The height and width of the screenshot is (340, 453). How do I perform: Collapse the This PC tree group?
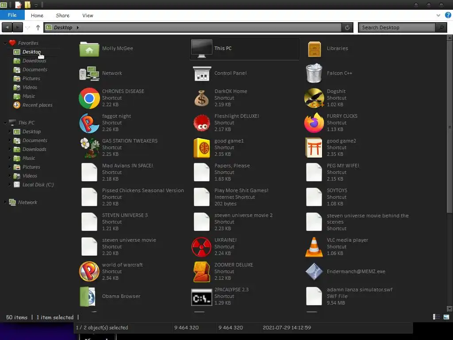click(5, 123)
